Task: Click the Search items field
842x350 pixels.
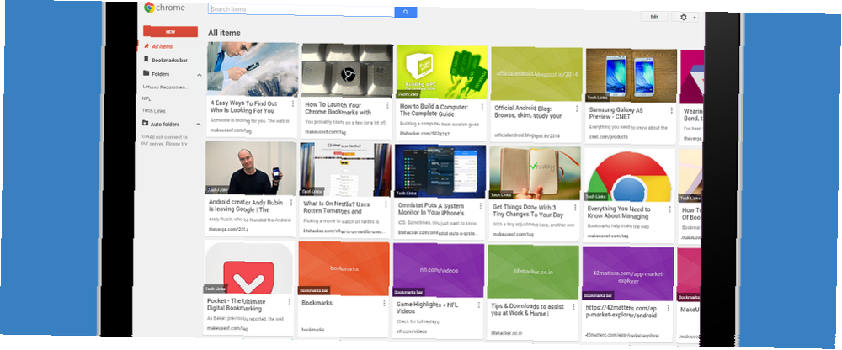Action: click(x=301, y=9)
